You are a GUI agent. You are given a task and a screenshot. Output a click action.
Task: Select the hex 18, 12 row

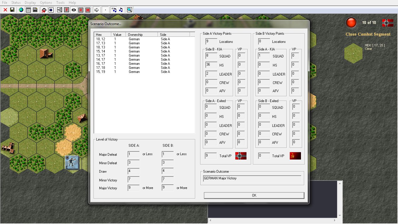coord(144,39)
